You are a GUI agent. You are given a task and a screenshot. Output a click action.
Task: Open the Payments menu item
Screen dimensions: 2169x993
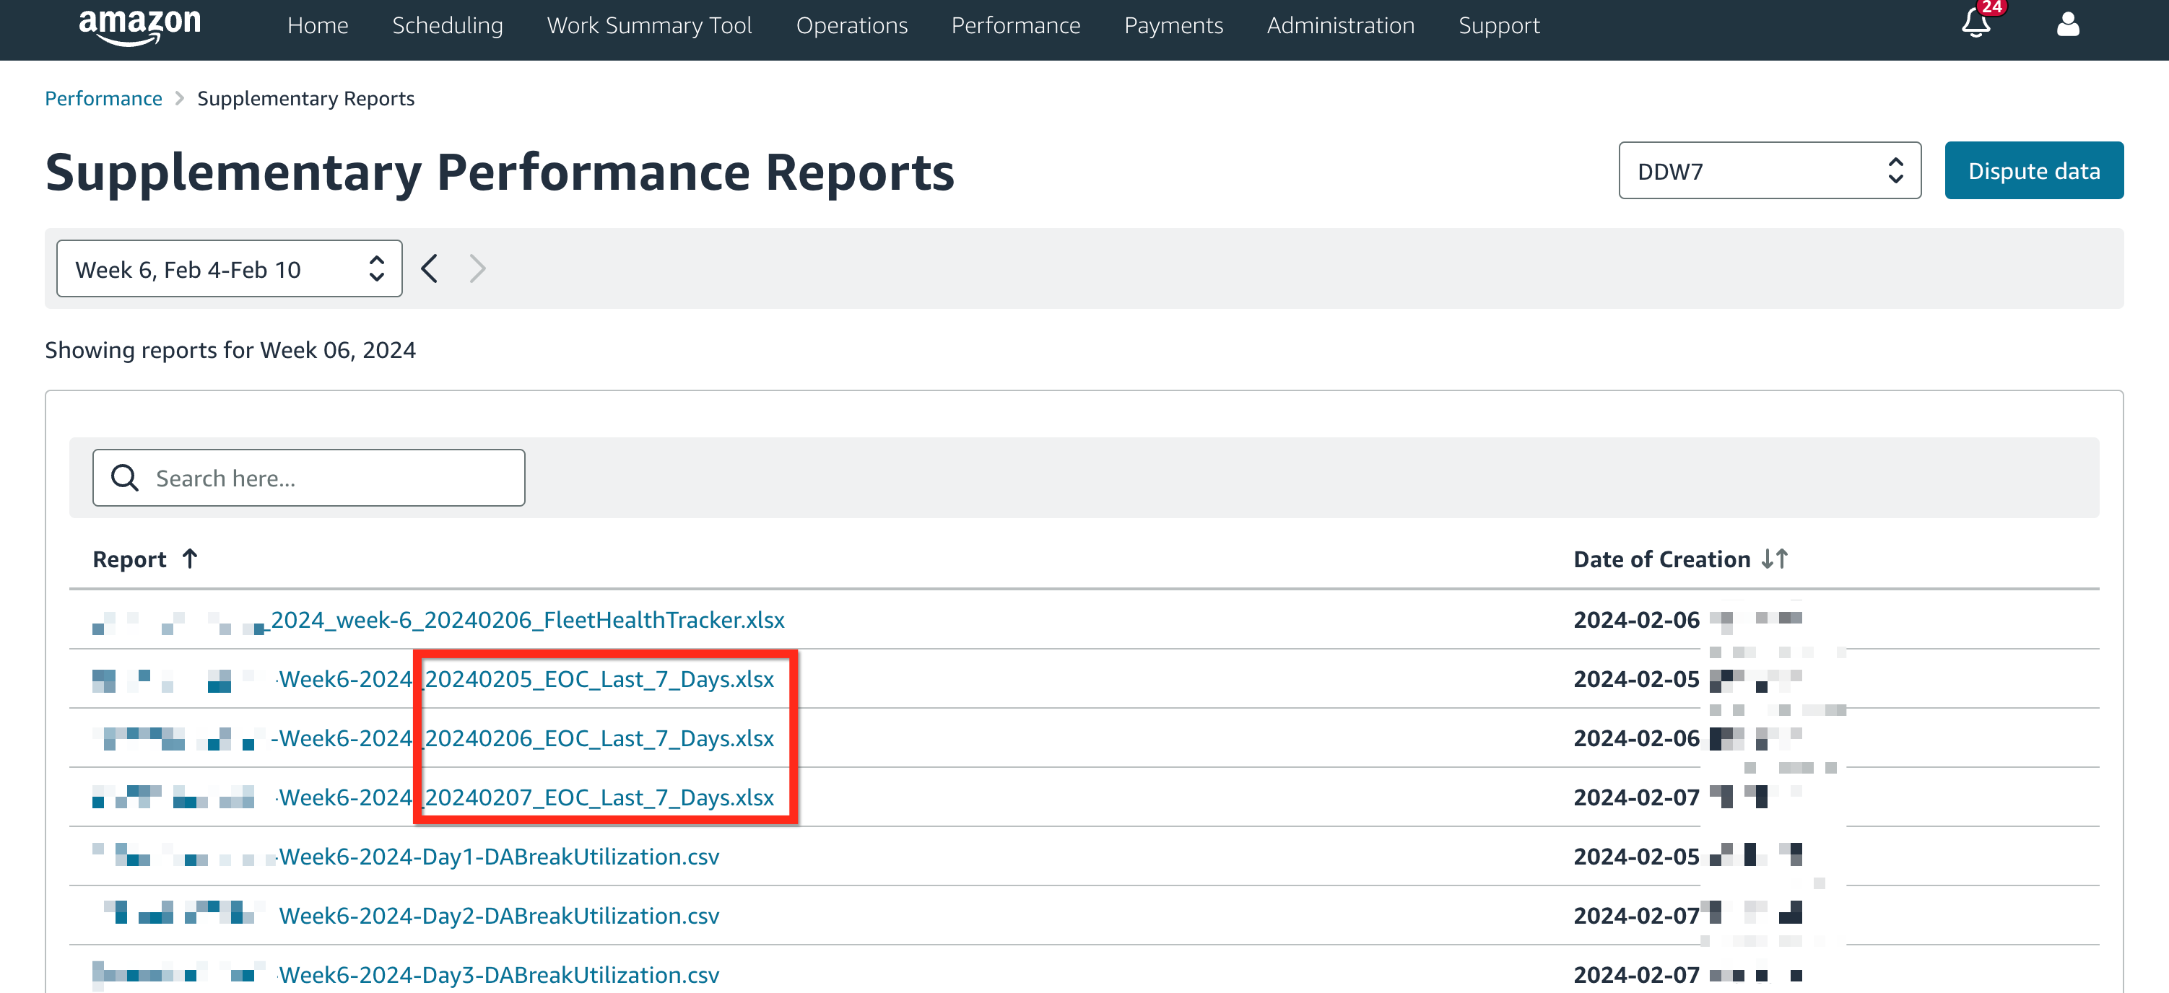point(1173,25)
